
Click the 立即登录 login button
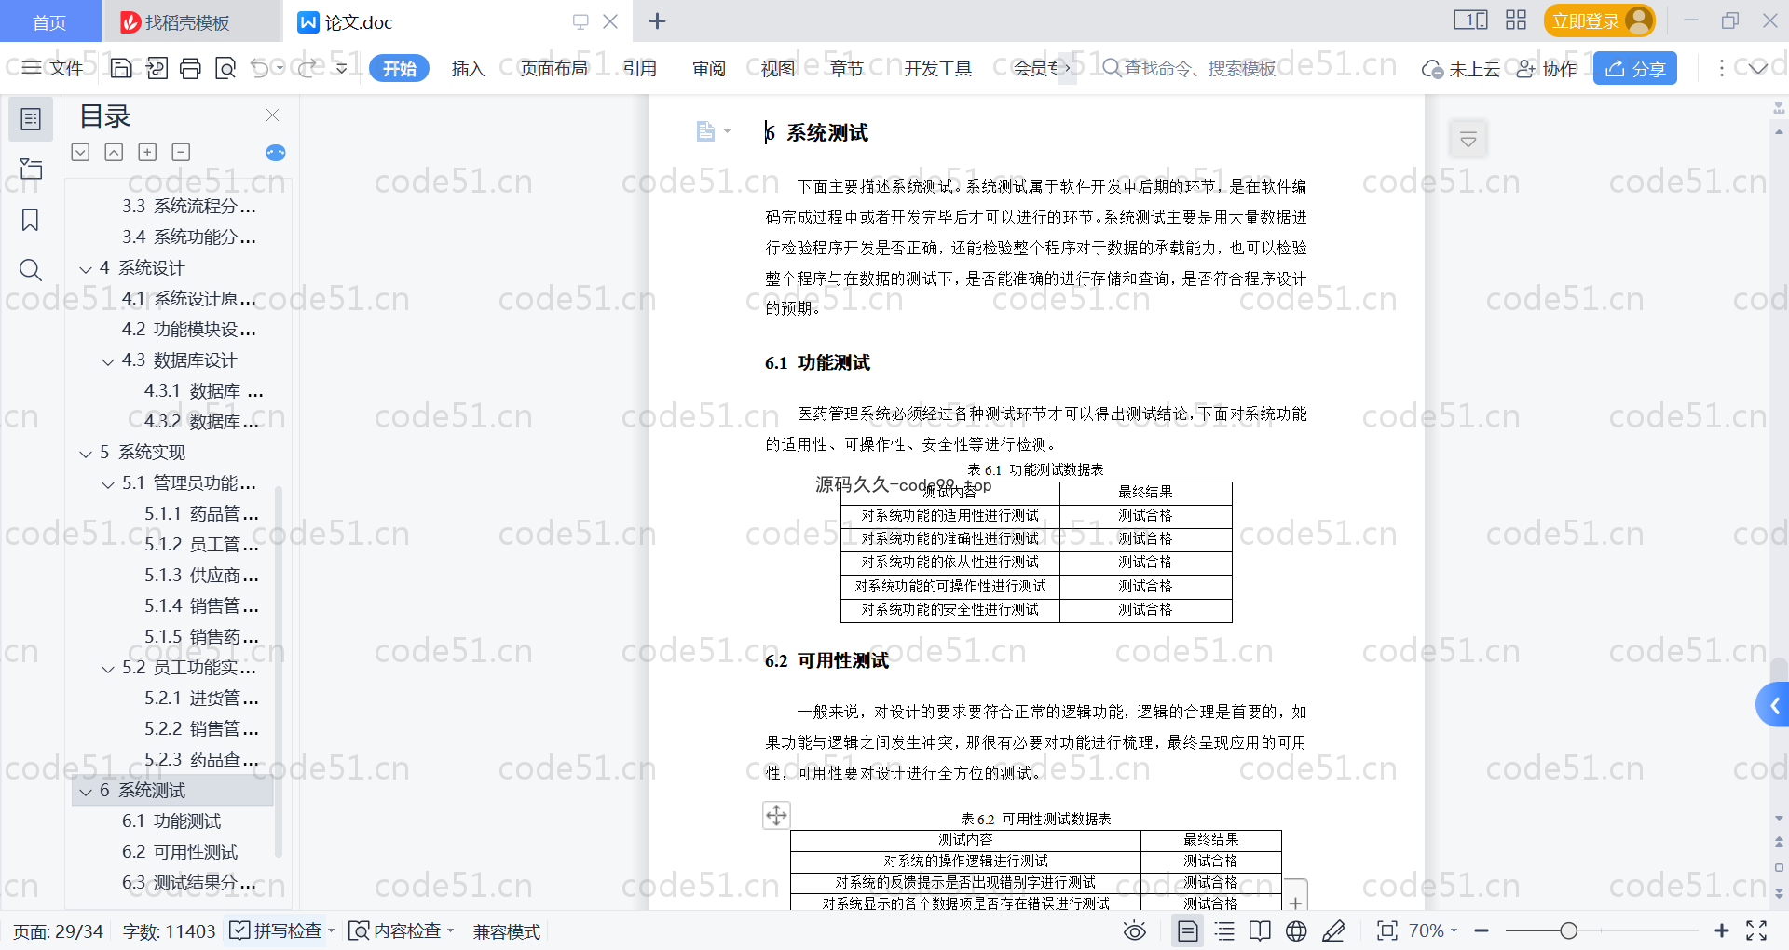(x=1599, y=20)
